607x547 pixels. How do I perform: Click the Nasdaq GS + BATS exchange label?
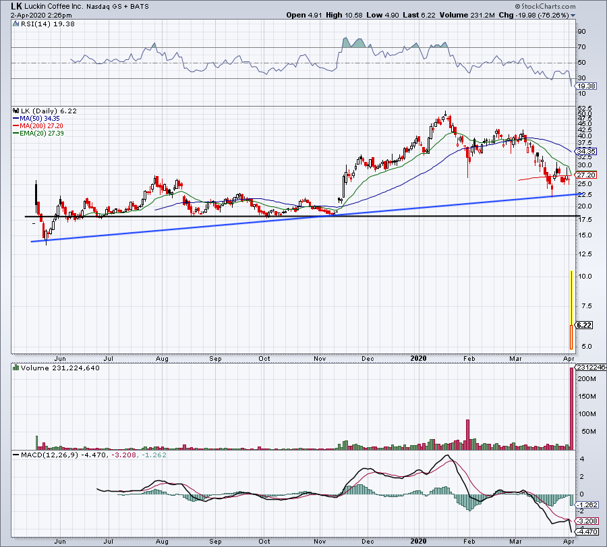(x=117, y=7)
